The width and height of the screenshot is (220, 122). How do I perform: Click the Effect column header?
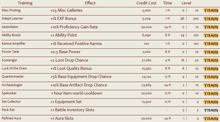click(x=90, y=3)
